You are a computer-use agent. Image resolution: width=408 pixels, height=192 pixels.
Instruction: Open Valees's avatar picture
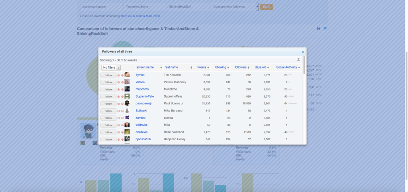click(x=127, y=82)
